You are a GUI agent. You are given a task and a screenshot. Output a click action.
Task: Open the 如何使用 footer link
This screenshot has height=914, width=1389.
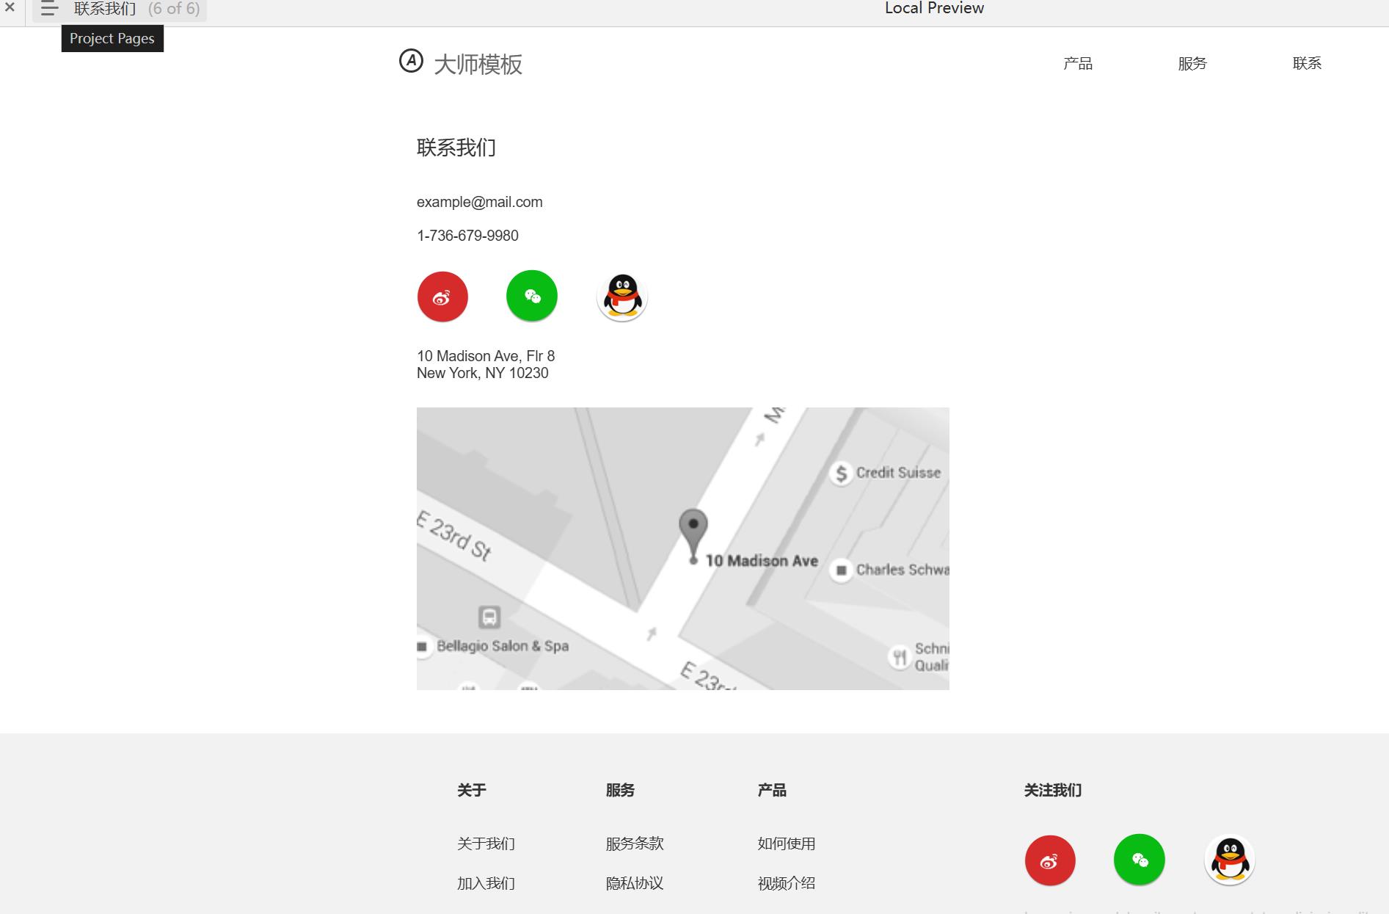[x=787, y=844]
